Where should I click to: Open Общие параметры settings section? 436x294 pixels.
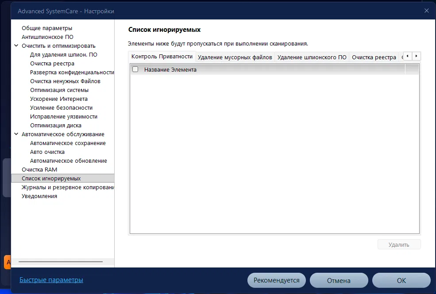coord(47,28)
